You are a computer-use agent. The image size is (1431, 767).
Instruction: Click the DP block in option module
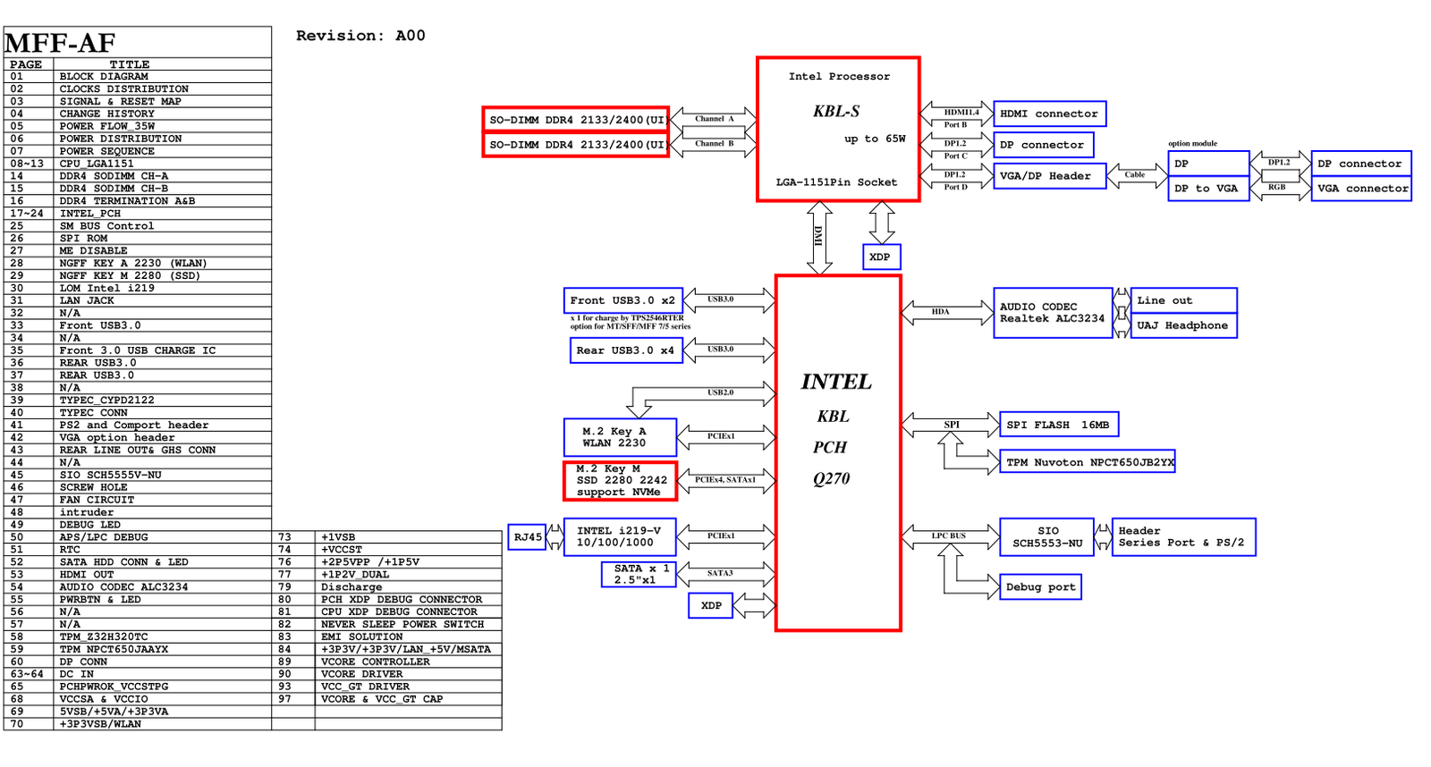pos(1208,164)
